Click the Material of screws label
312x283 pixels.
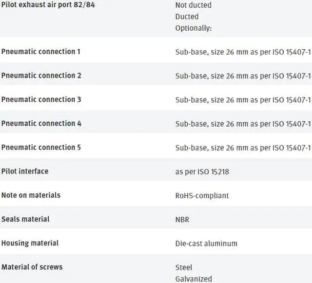pos(32,266)
